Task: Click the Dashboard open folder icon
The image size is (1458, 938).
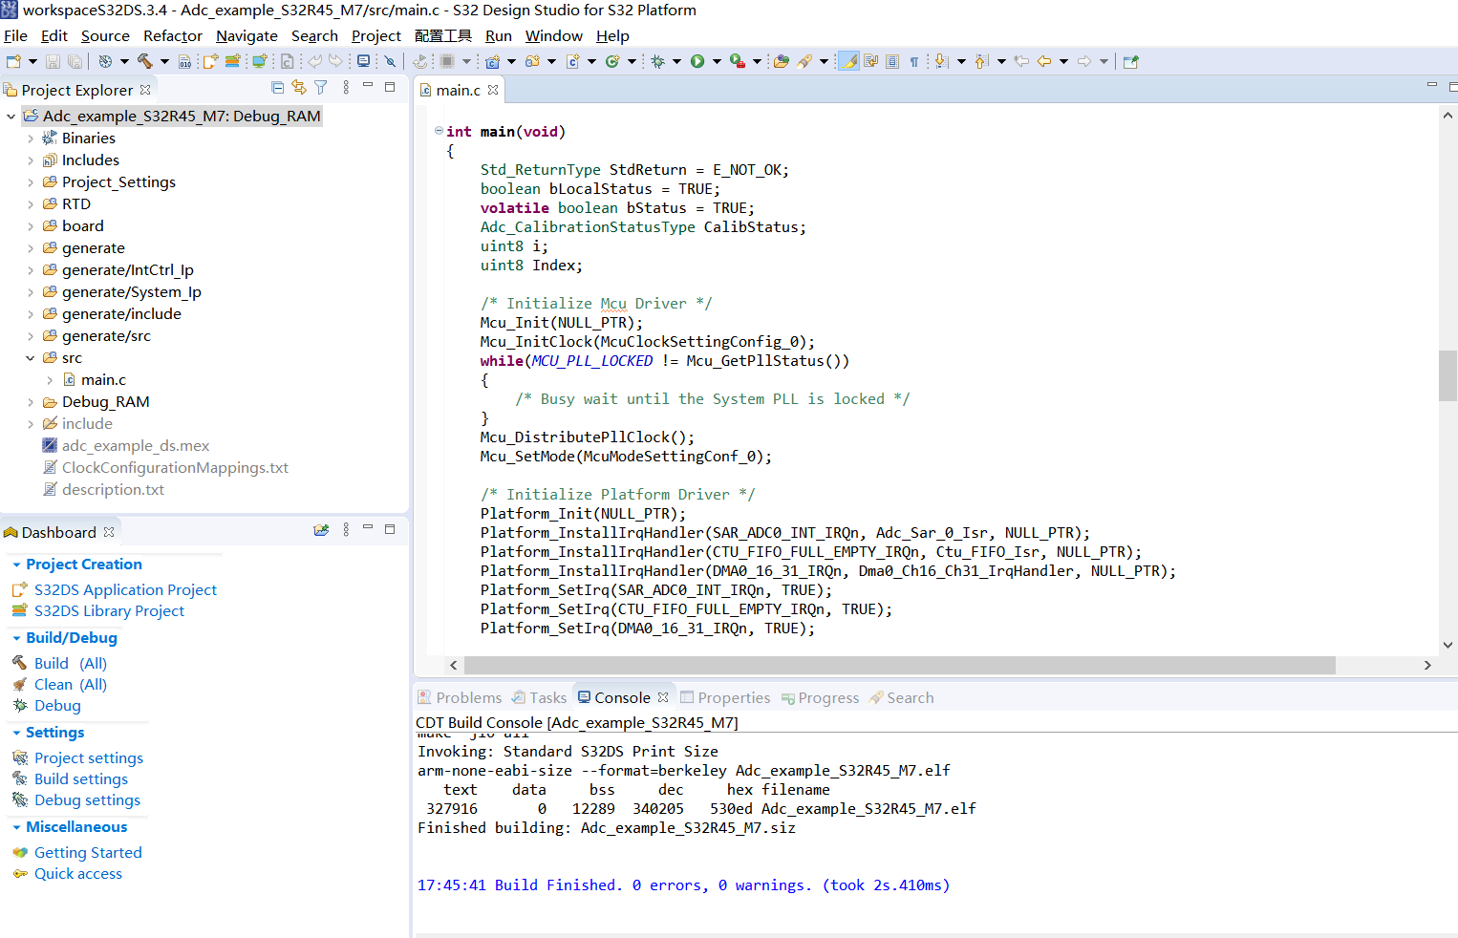Action: pyautogui.click(x=321, y=530)
